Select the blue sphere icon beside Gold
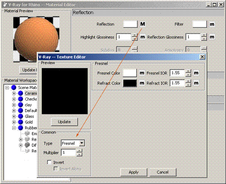Image resolution: width=226 pixels, height=184 pixels. click(x=20, y=122)
